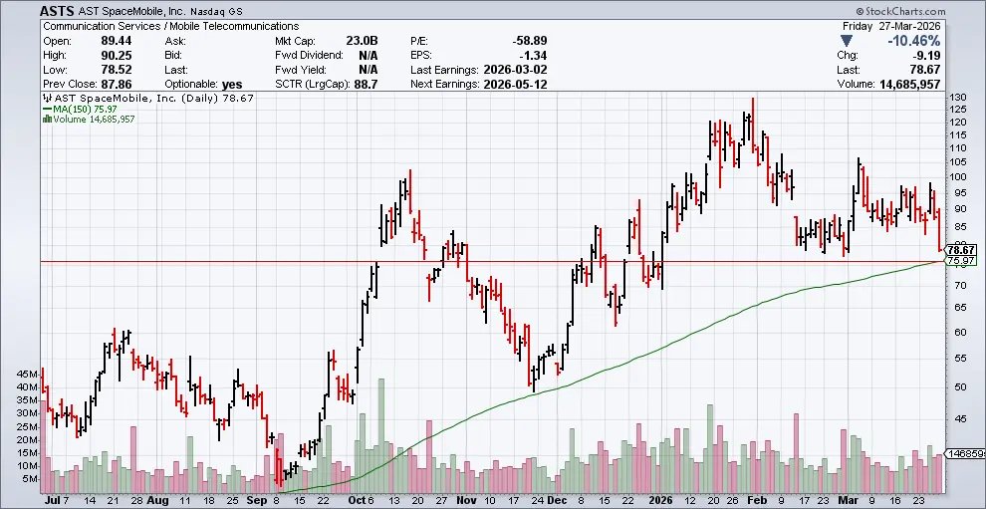Image resolution: width=986 pixels, height=509 pixels.
Task: Click the 'Oct' date axis label
Action: [358, 501]
